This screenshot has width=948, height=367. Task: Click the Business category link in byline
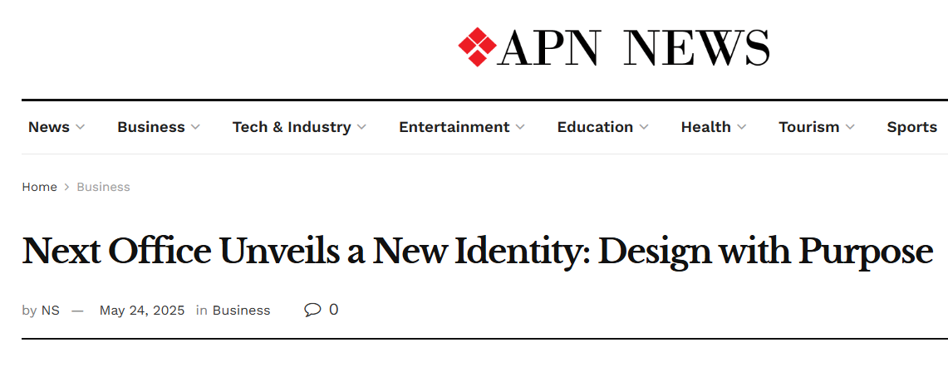[x=241, y=311]
